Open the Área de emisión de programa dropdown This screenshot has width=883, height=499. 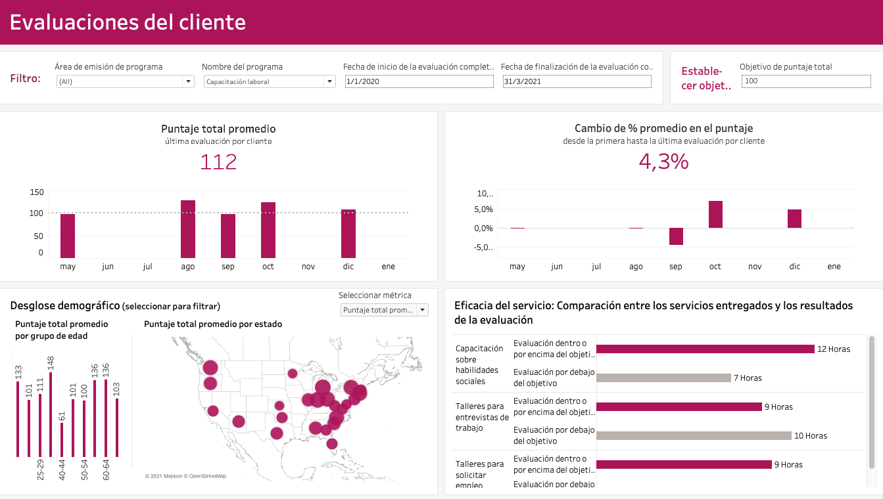pos(125,81)
